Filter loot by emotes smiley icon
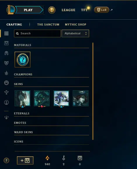The height and width of the screenshot is (169, 137). click(x=6, y=83)
